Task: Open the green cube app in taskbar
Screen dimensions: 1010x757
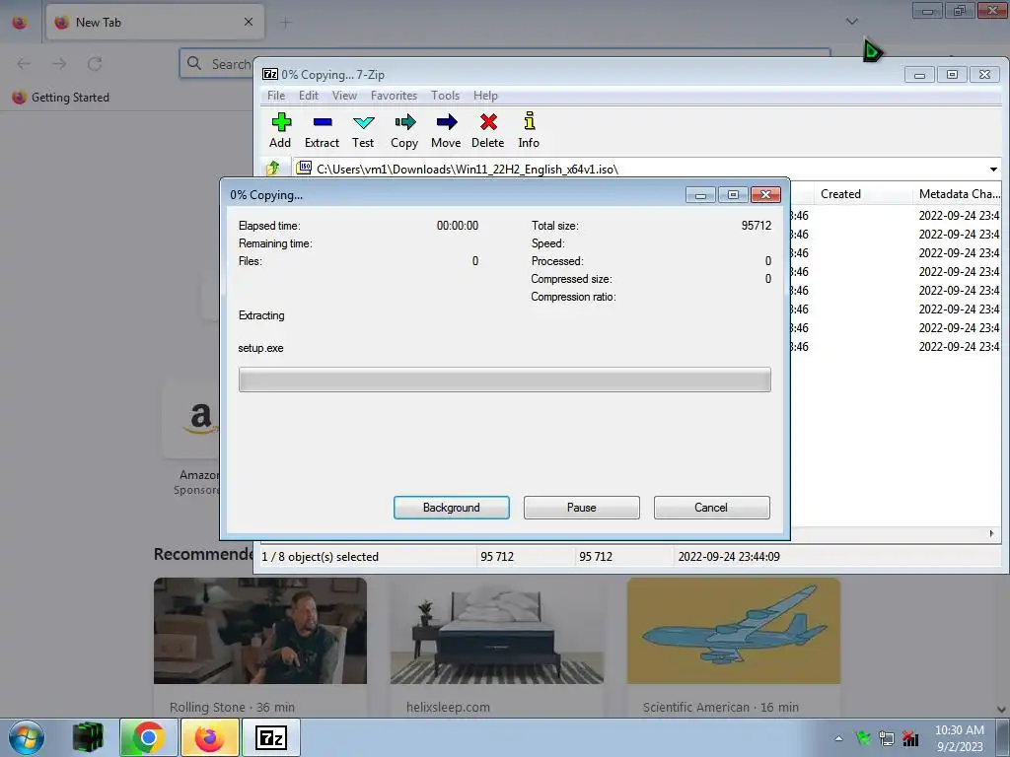Action: [x=88, y=737]
